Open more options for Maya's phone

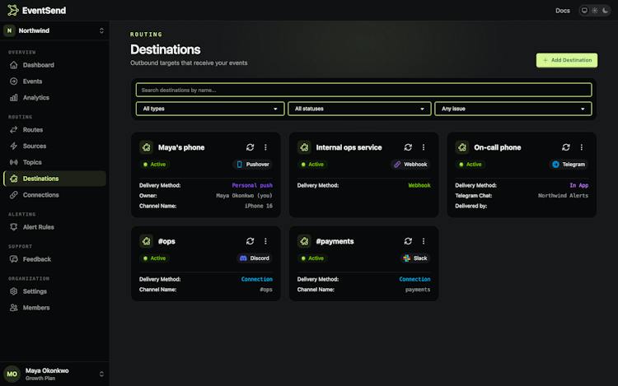coord(265,147)
